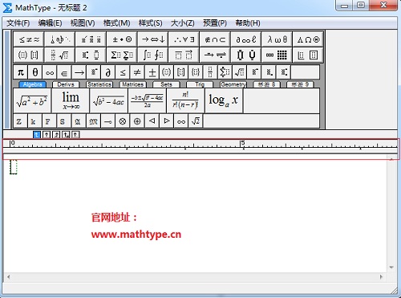The height and width of the screenshot is (298, 401).
Task: Open the 预置(P) menu
Action: pyautogui.click(x=215, y=23)
